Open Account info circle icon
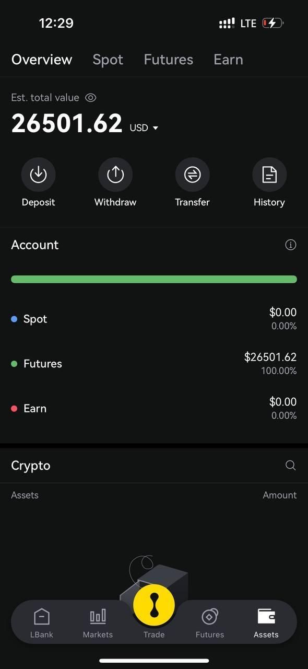The height and width of the screenshot is (669, 308). (291, 245)
